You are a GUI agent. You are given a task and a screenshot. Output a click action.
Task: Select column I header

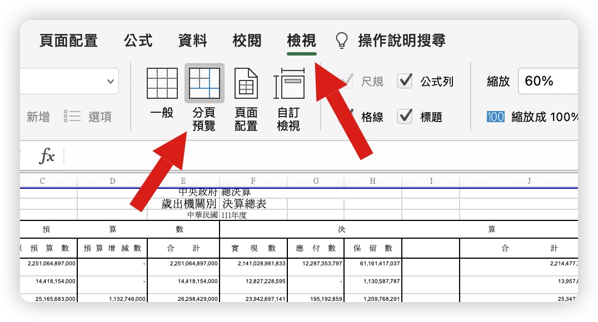(431, 180)
